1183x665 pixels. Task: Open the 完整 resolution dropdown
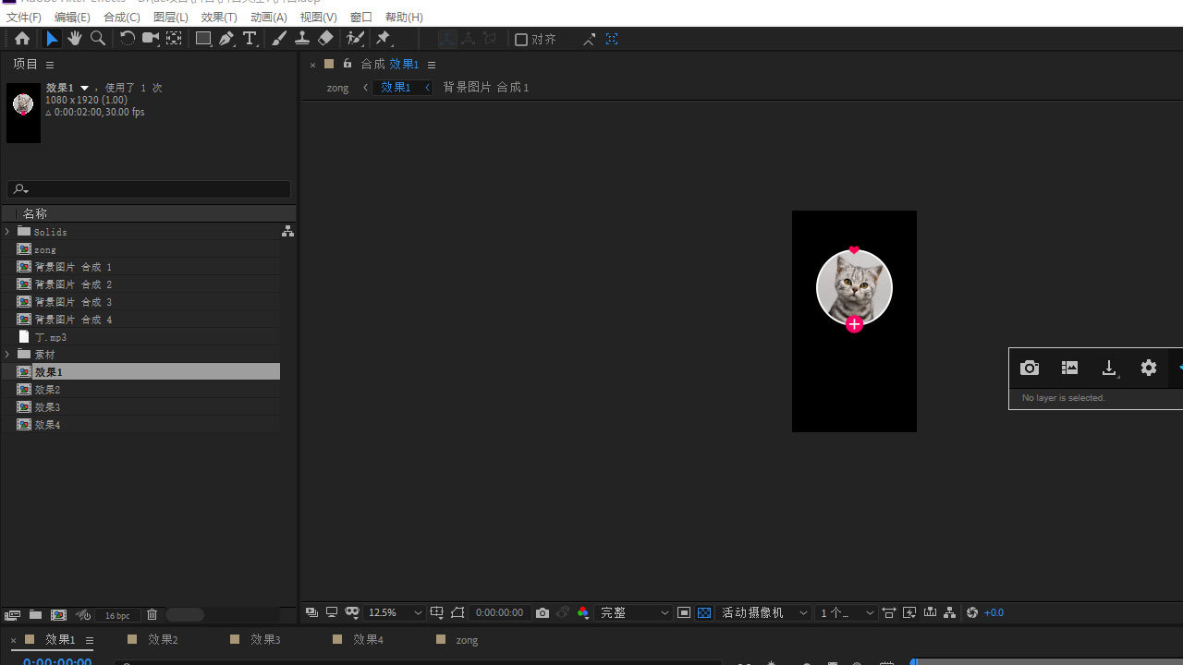point(634,613)
